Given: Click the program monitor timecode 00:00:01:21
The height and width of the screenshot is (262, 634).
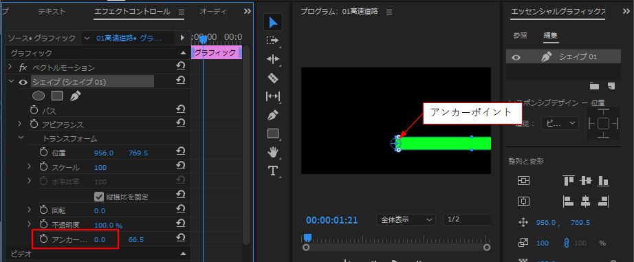Looking at the screenshot, I should 331,220.
